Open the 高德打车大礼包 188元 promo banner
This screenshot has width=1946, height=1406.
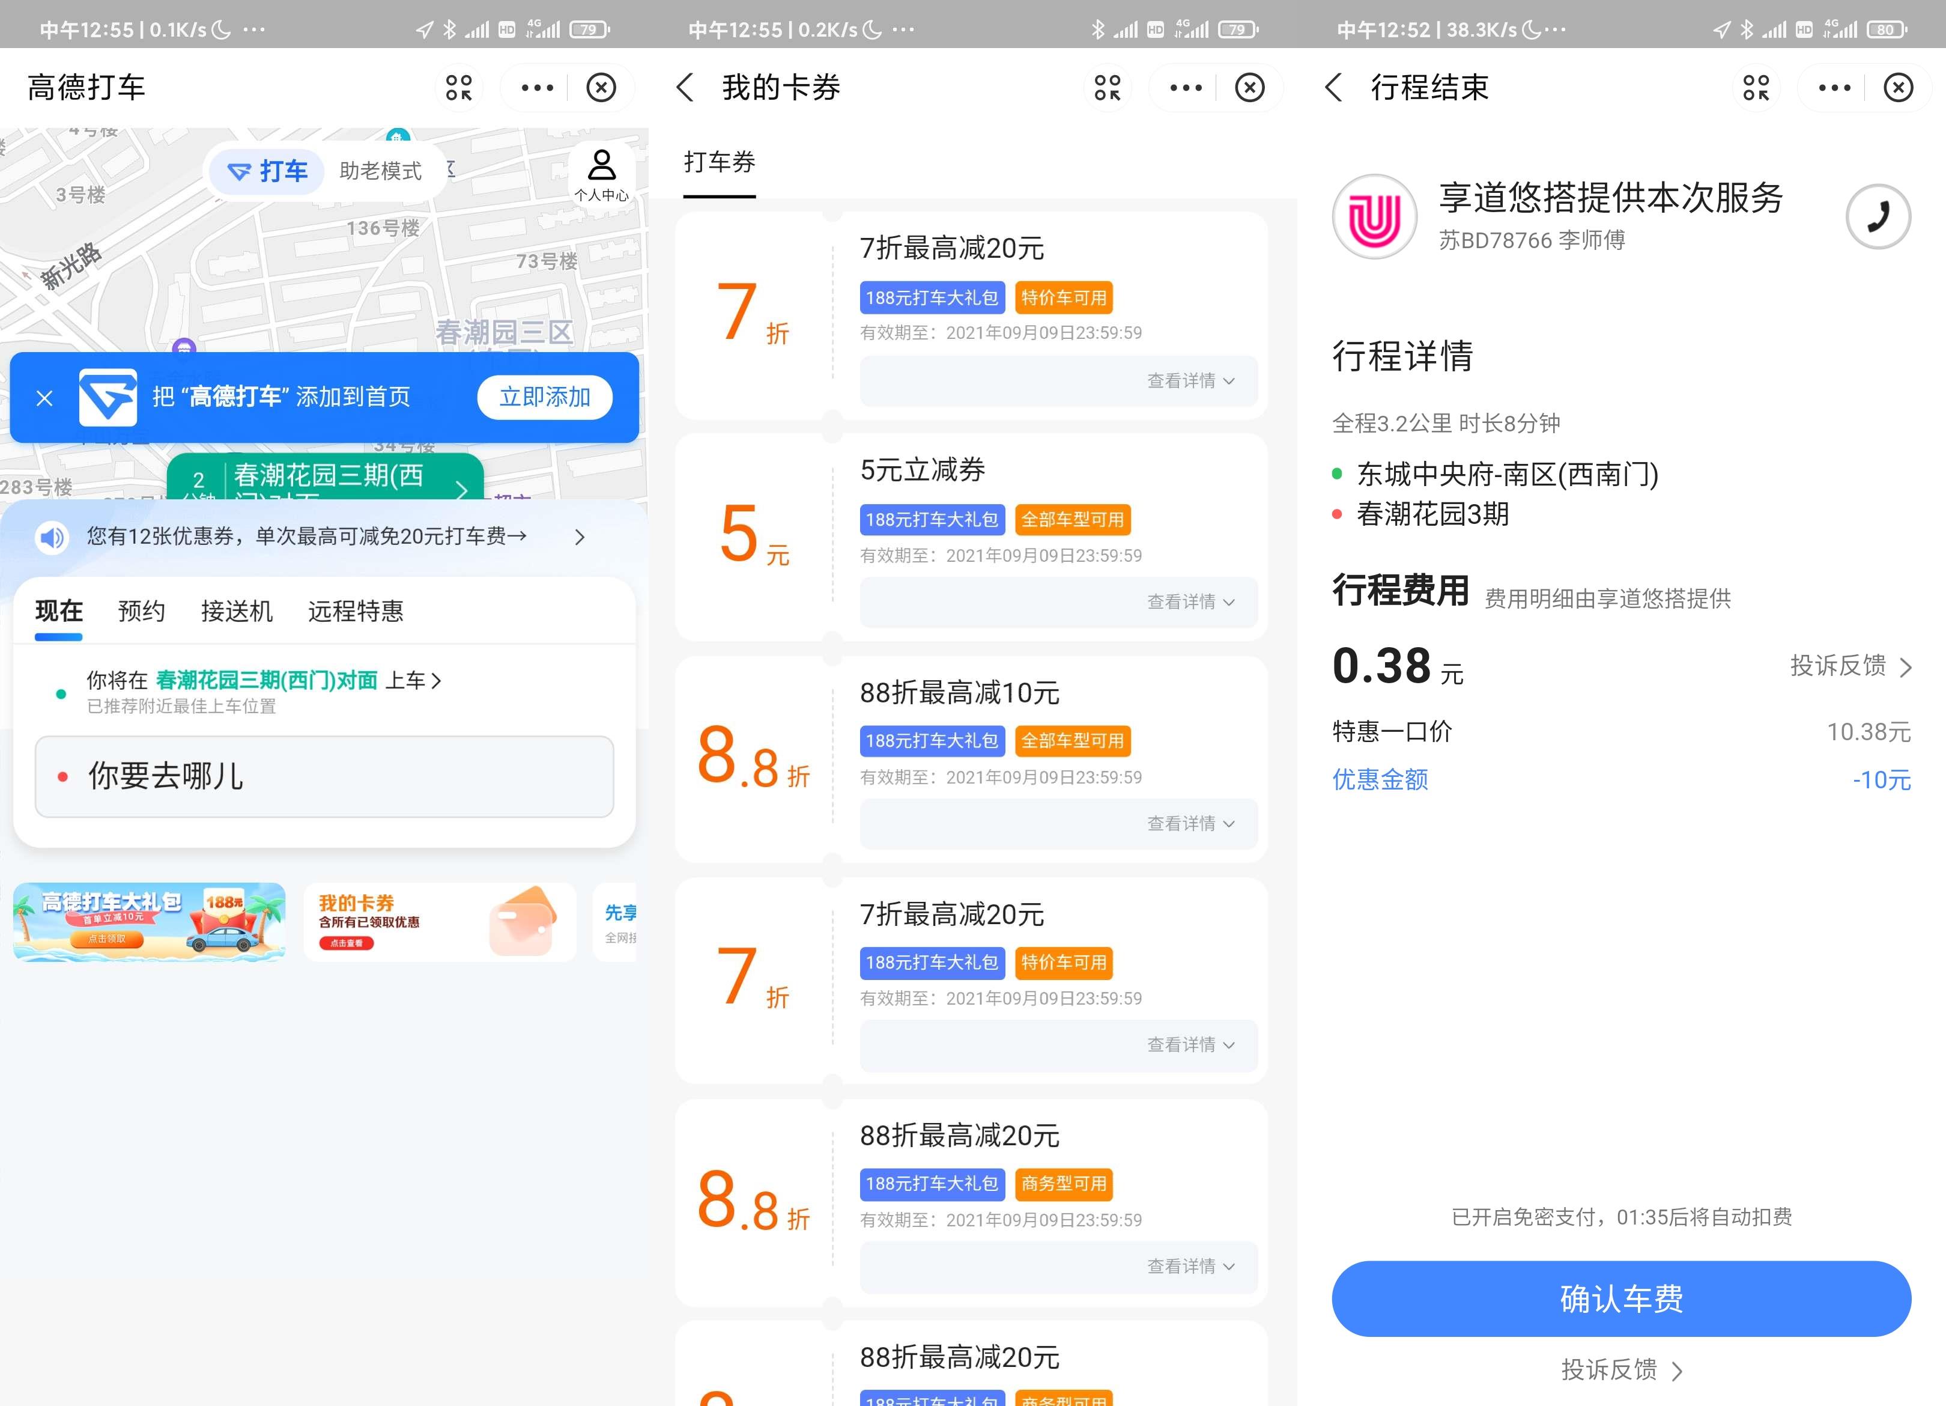point(150,922)
